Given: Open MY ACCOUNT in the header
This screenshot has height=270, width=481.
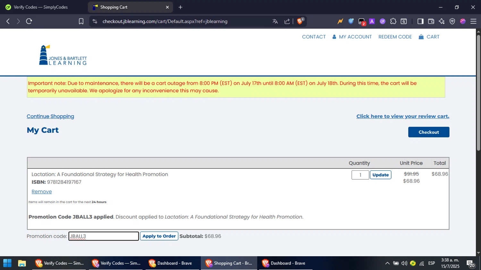Looking at the screenshot, I should (x=352, y=37).
